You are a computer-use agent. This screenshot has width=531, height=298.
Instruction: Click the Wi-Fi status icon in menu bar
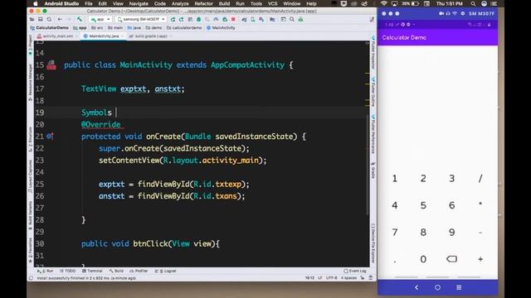pos(383,3)
